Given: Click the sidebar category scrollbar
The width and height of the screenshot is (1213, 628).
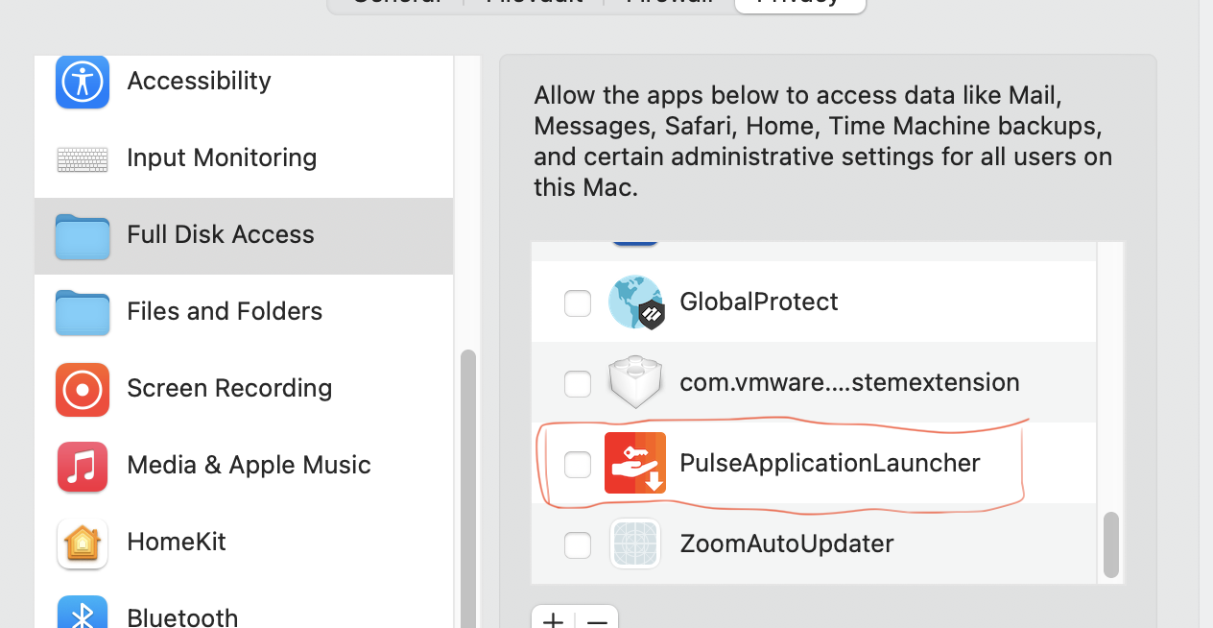Looking at the screenshot, I should click(468, 489).
